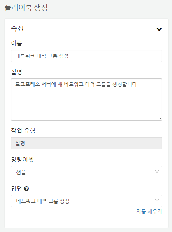Click the 명령어셋 label
172x232 pixels.
[22, 159]
